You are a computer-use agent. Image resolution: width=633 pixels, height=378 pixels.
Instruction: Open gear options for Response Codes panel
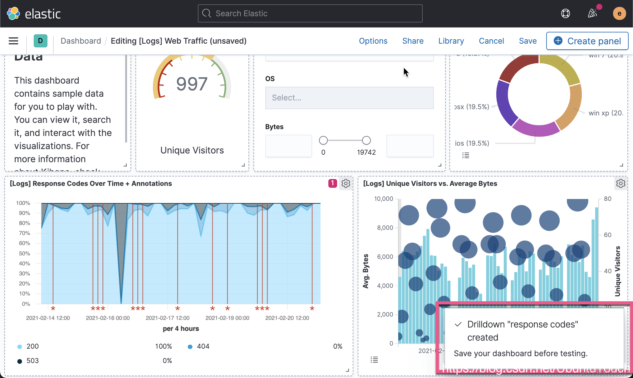tap(346, 183)
